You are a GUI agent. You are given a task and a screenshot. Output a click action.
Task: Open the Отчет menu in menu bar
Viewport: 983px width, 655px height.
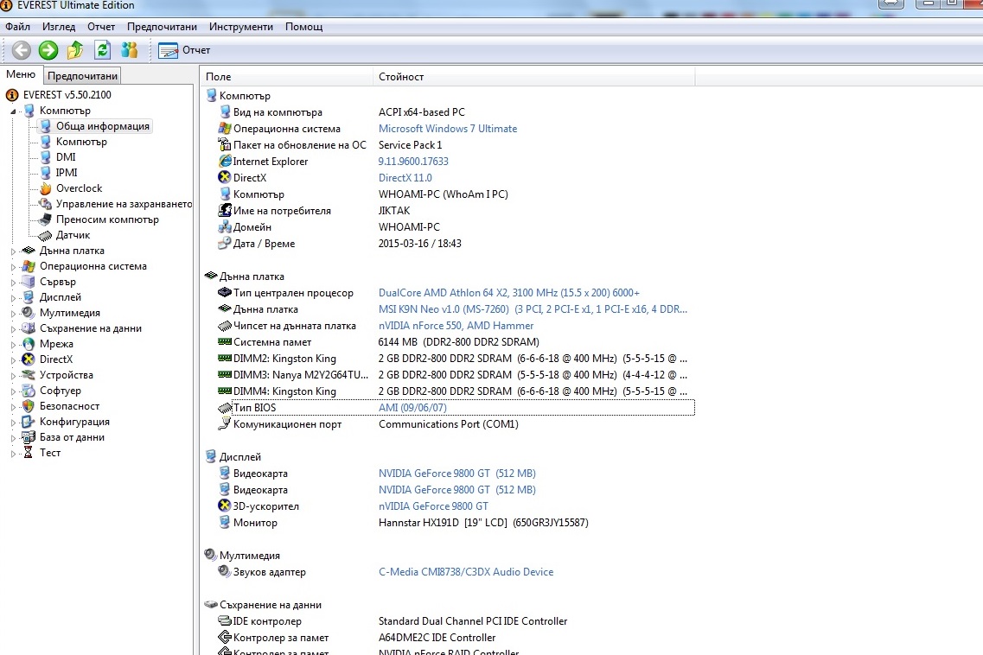[101, 26]
